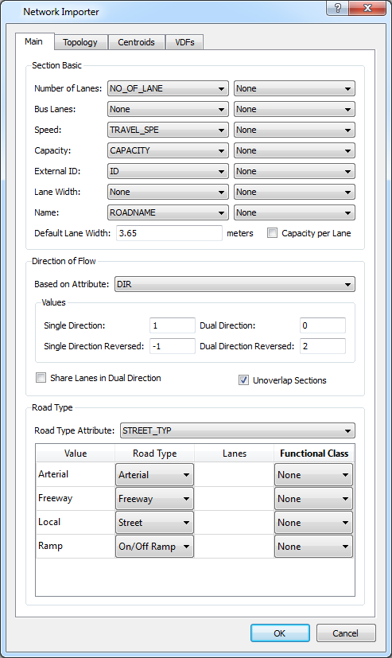
Task: Confirm with the OK button
Action: tap(280, 633)
